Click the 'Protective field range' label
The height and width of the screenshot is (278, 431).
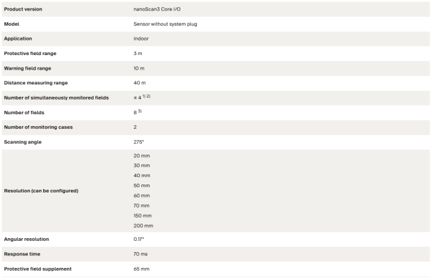(x=31, y=53)
